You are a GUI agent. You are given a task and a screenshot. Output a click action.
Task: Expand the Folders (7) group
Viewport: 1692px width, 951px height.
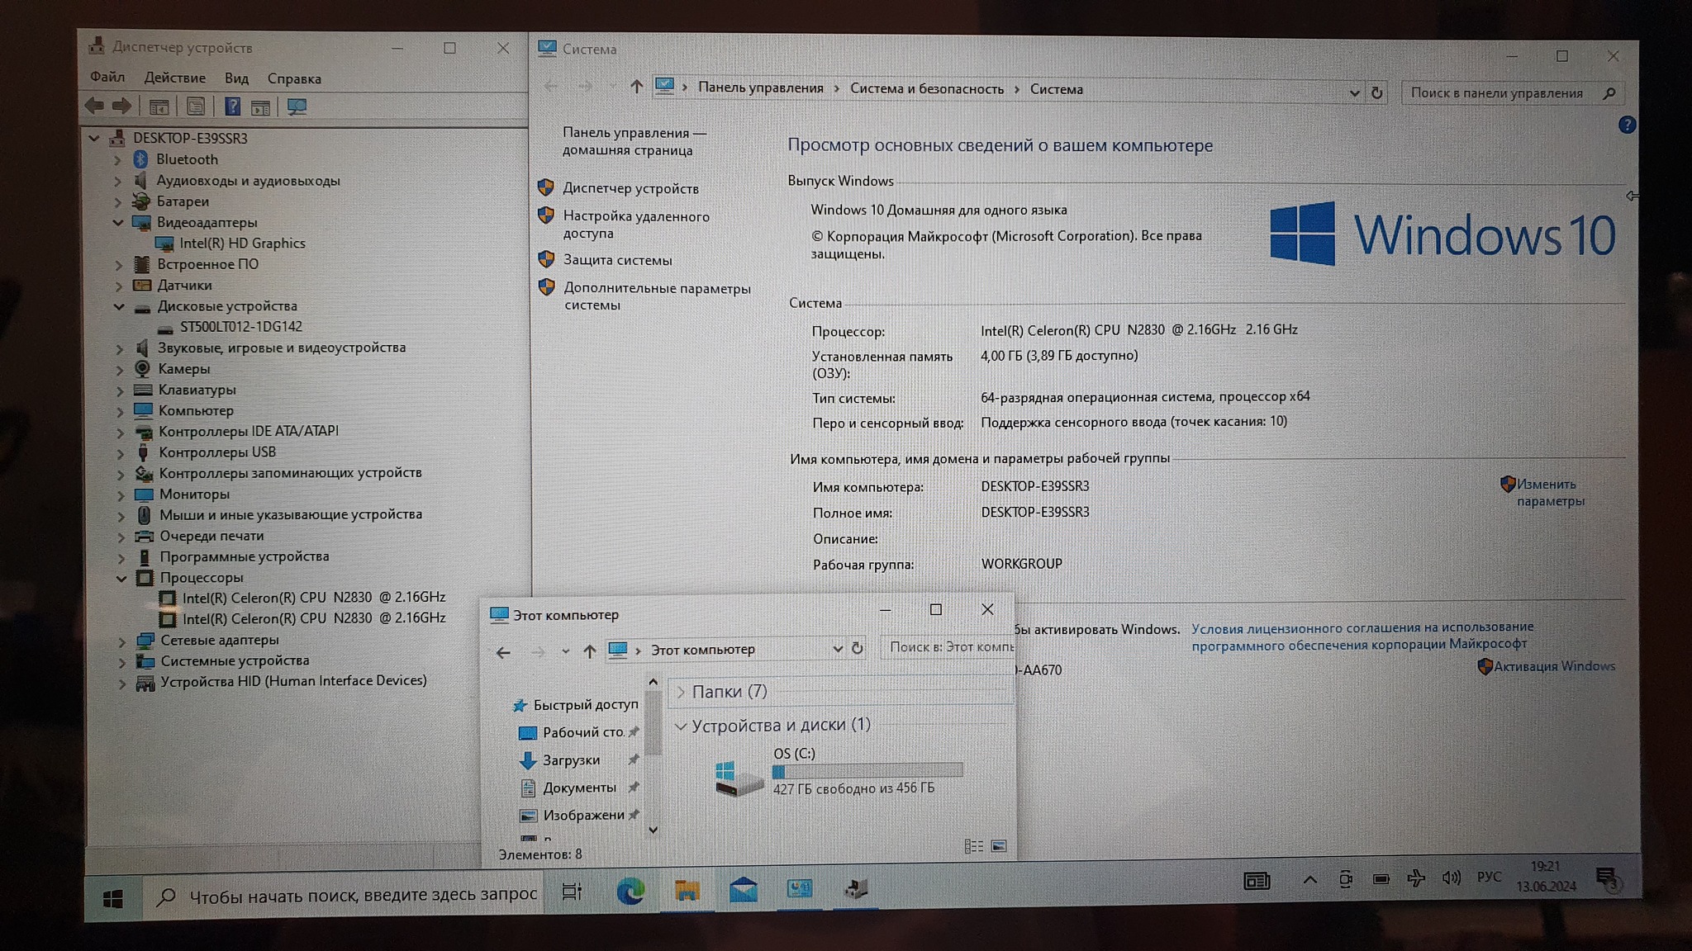[681, 692]
